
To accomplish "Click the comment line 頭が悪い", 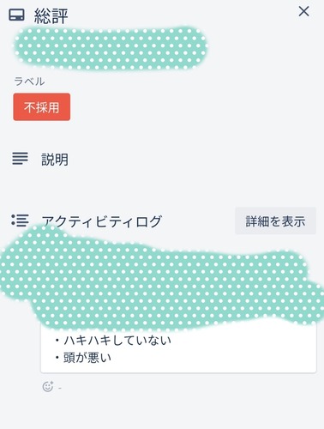I will coord(87,358).
